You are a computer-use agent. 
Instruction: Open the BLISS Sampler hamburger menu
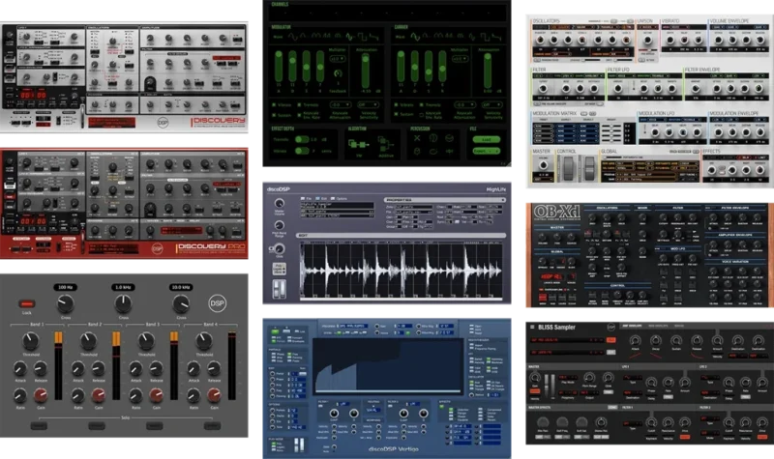[532, 327]
